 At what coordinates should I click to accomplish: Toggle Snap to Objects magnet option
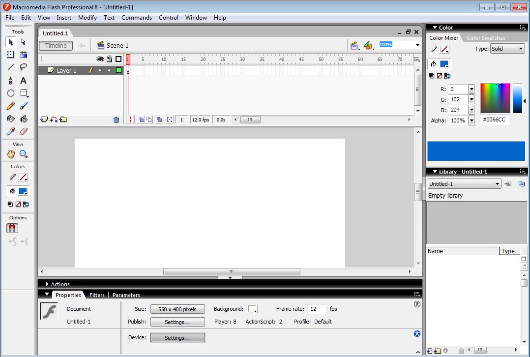coord(12,228)
